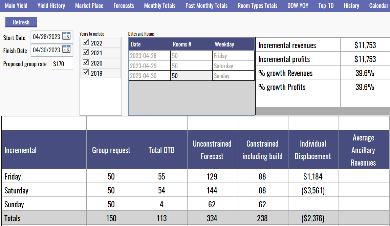Open the Top-10 view
This screenshot has height=226, width=390.
326,5
